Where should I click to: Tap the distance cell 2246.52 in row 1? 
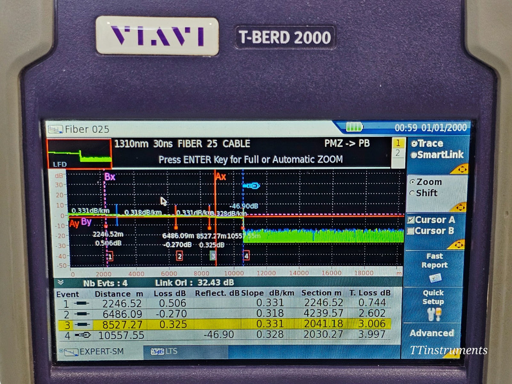(x=123, y=303)
